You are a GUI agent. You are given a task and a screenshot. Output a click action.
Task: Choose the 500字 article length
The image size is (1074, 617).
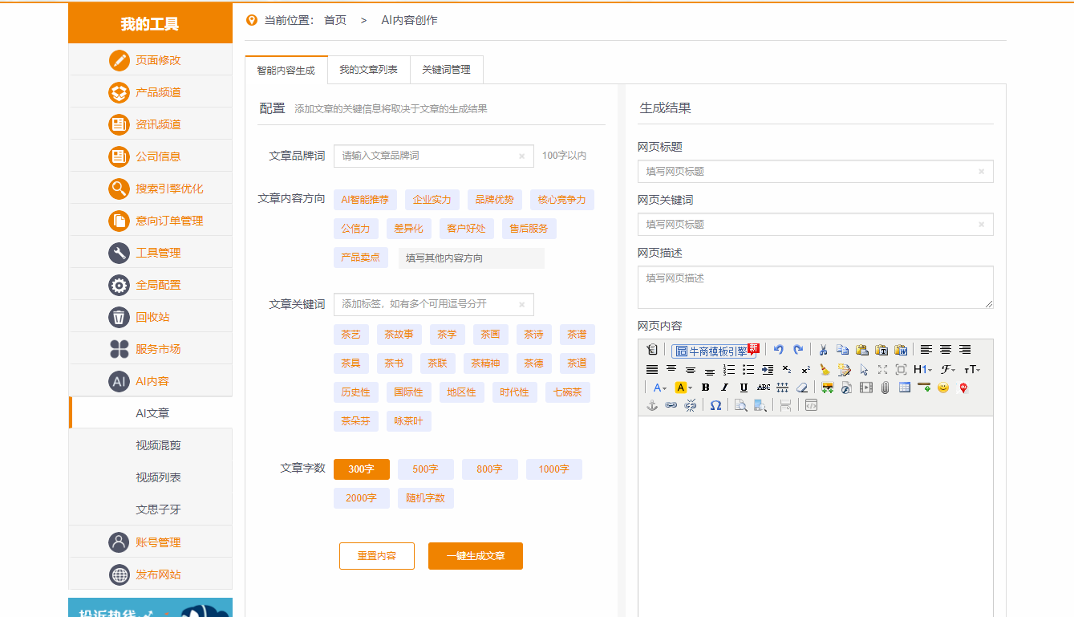coord(426,469)
